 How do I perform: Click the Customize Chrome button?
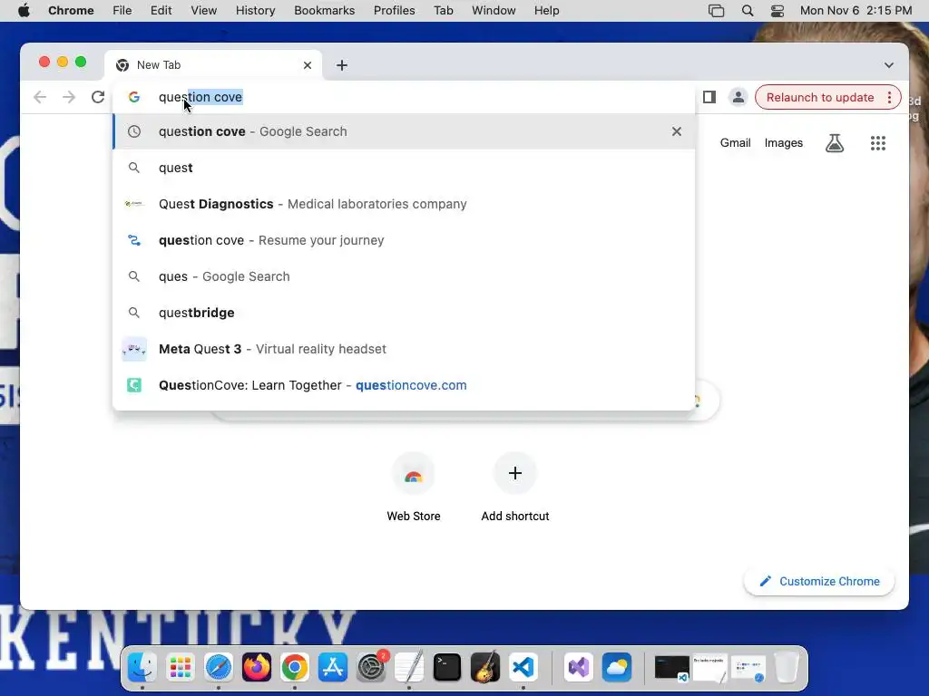[x=819, y=581]
